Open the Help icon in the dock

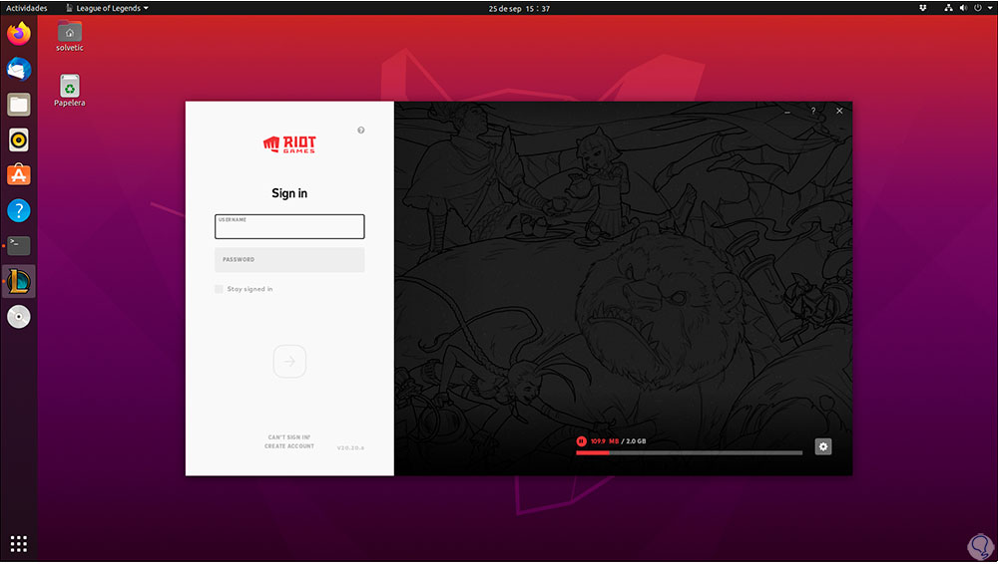pos(18,210)
